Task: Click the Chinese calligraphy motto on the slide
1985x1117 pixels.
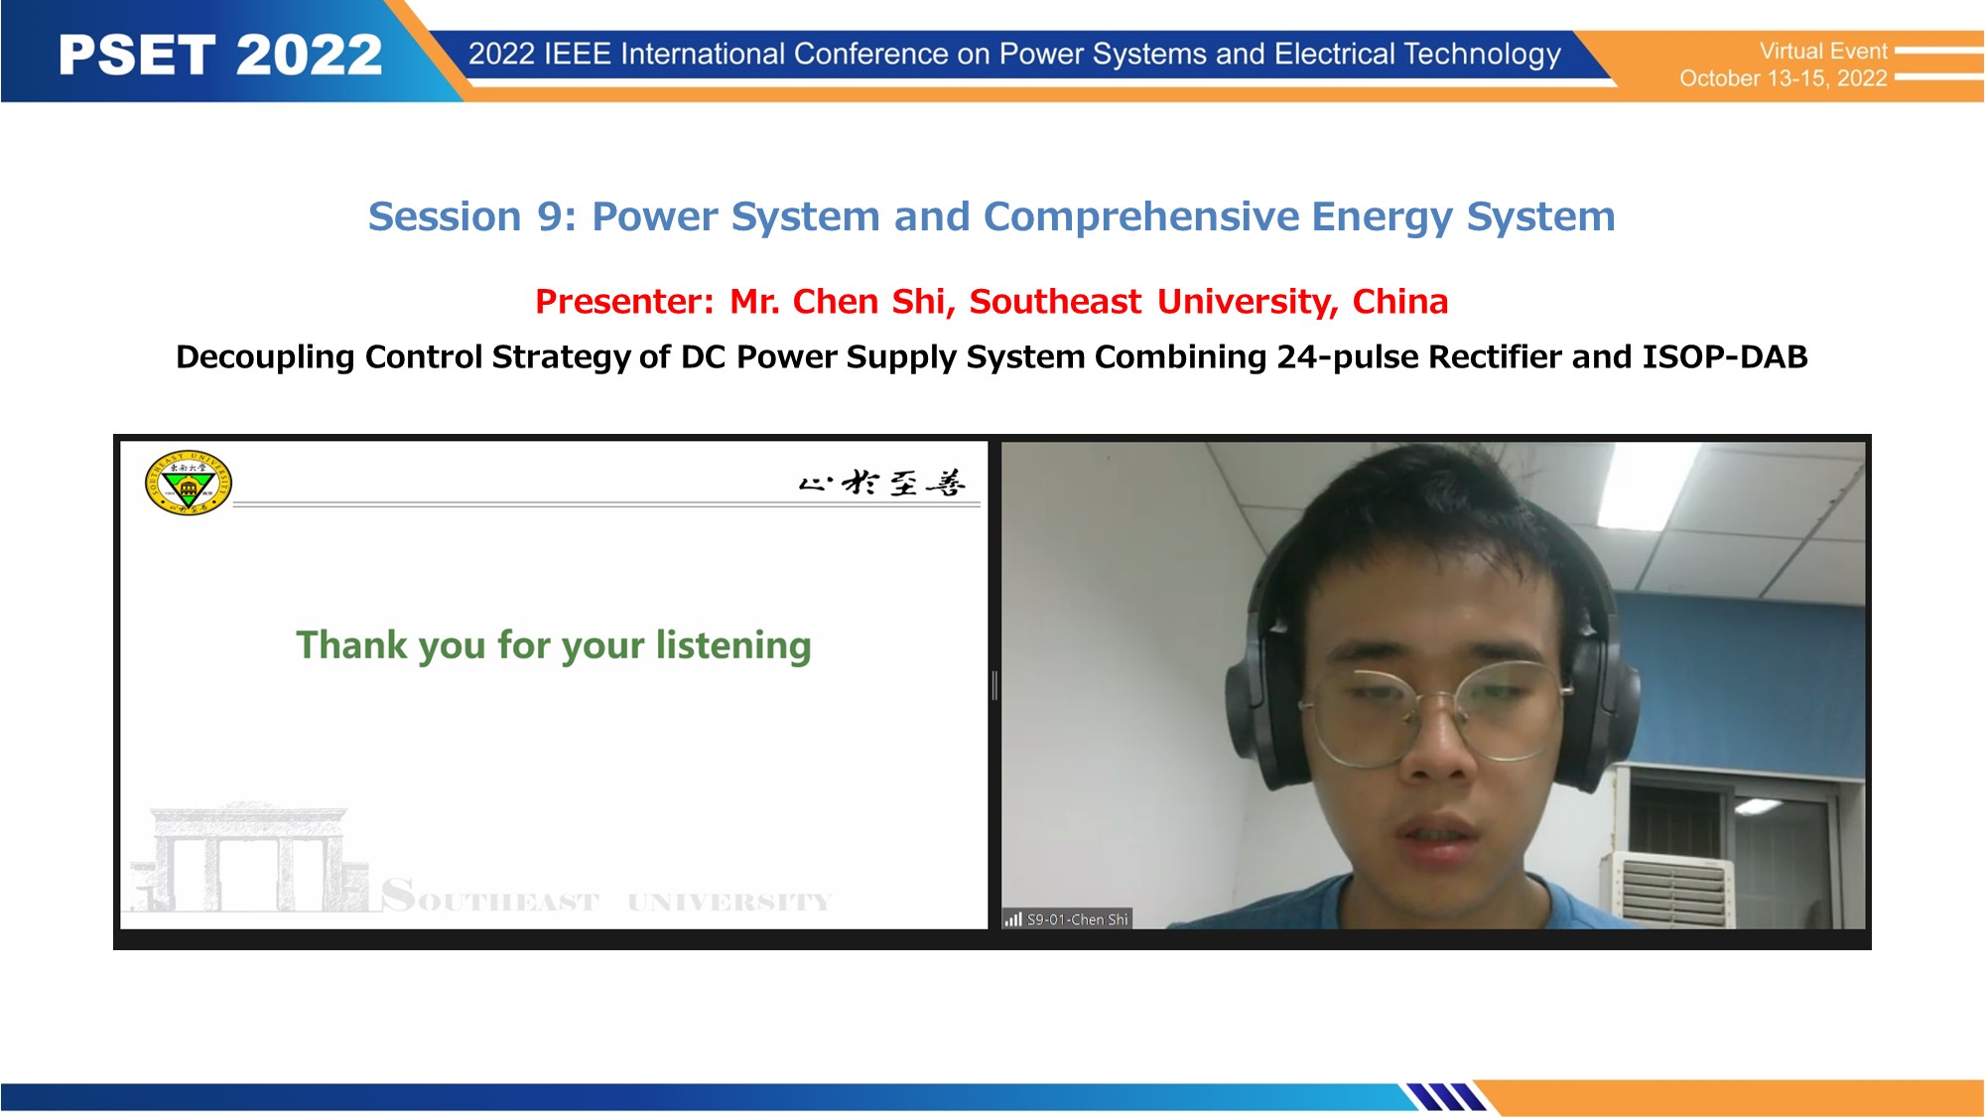Action: pyautogui.click(x=882, y=483)
